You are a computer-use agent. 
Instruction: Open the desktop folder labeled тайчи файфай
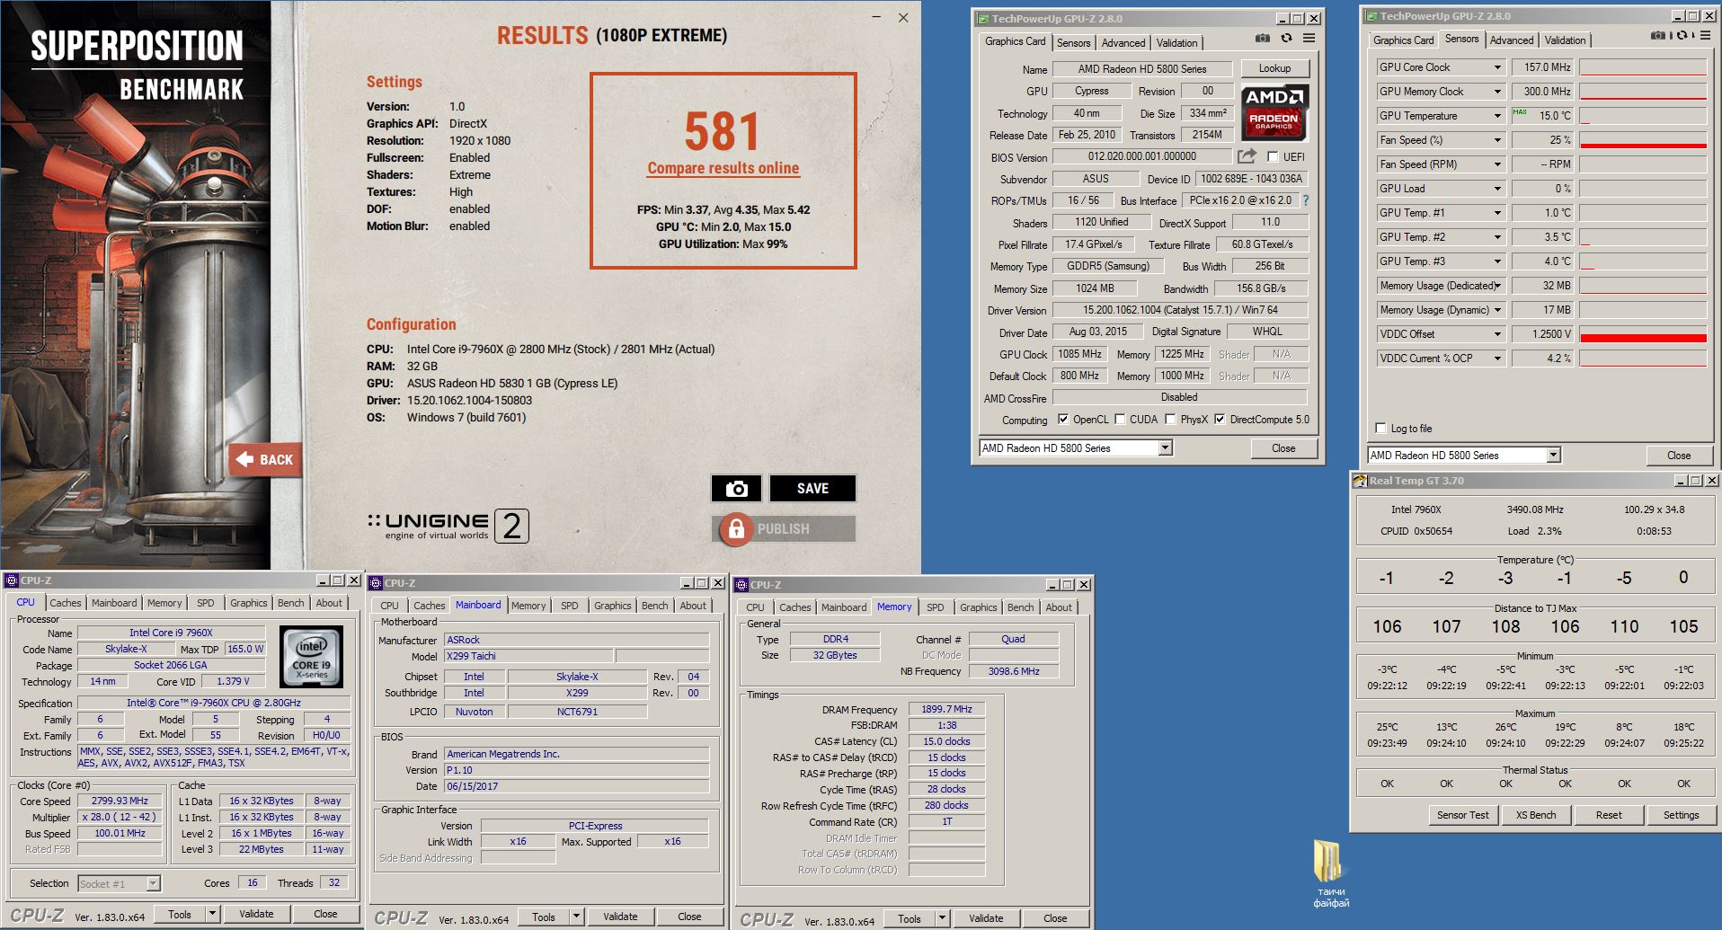click(1330, 874)
